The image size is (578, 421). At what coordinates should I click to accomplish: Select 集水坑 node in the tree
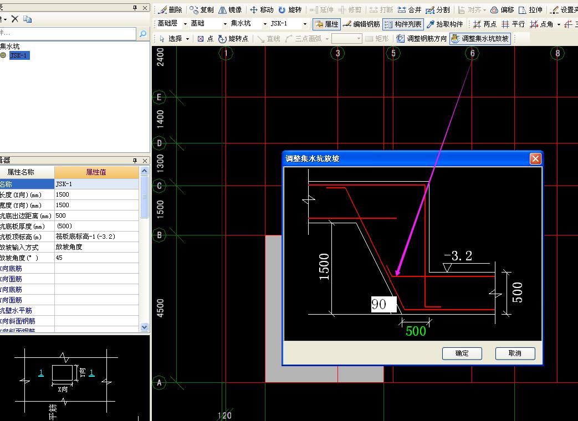coord(10,47)
